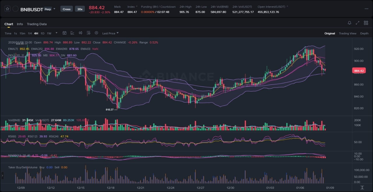Click the 24h High value 905.76
This screenshot has width=373, height=192.
tap(184, 12)
